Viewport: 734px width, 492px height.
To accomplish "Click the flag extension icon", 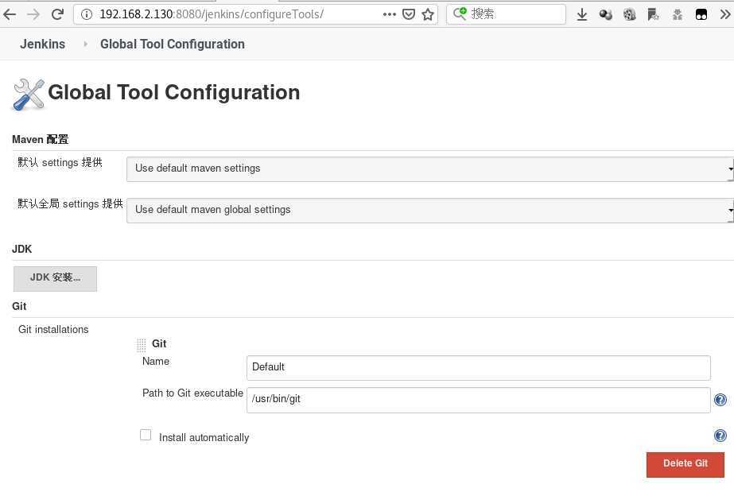I will (x=653, y=14).
